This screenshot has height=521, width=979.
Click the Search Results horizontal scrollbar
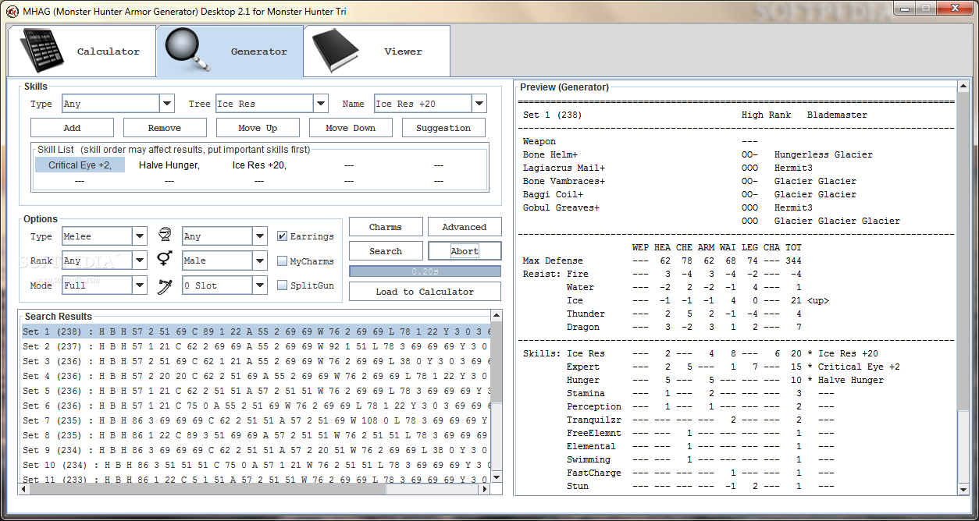(x=255, y=489)
